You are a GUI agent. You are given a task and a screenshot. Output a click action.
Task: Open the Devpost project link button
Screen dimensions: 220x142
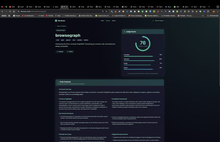[60, 52]
